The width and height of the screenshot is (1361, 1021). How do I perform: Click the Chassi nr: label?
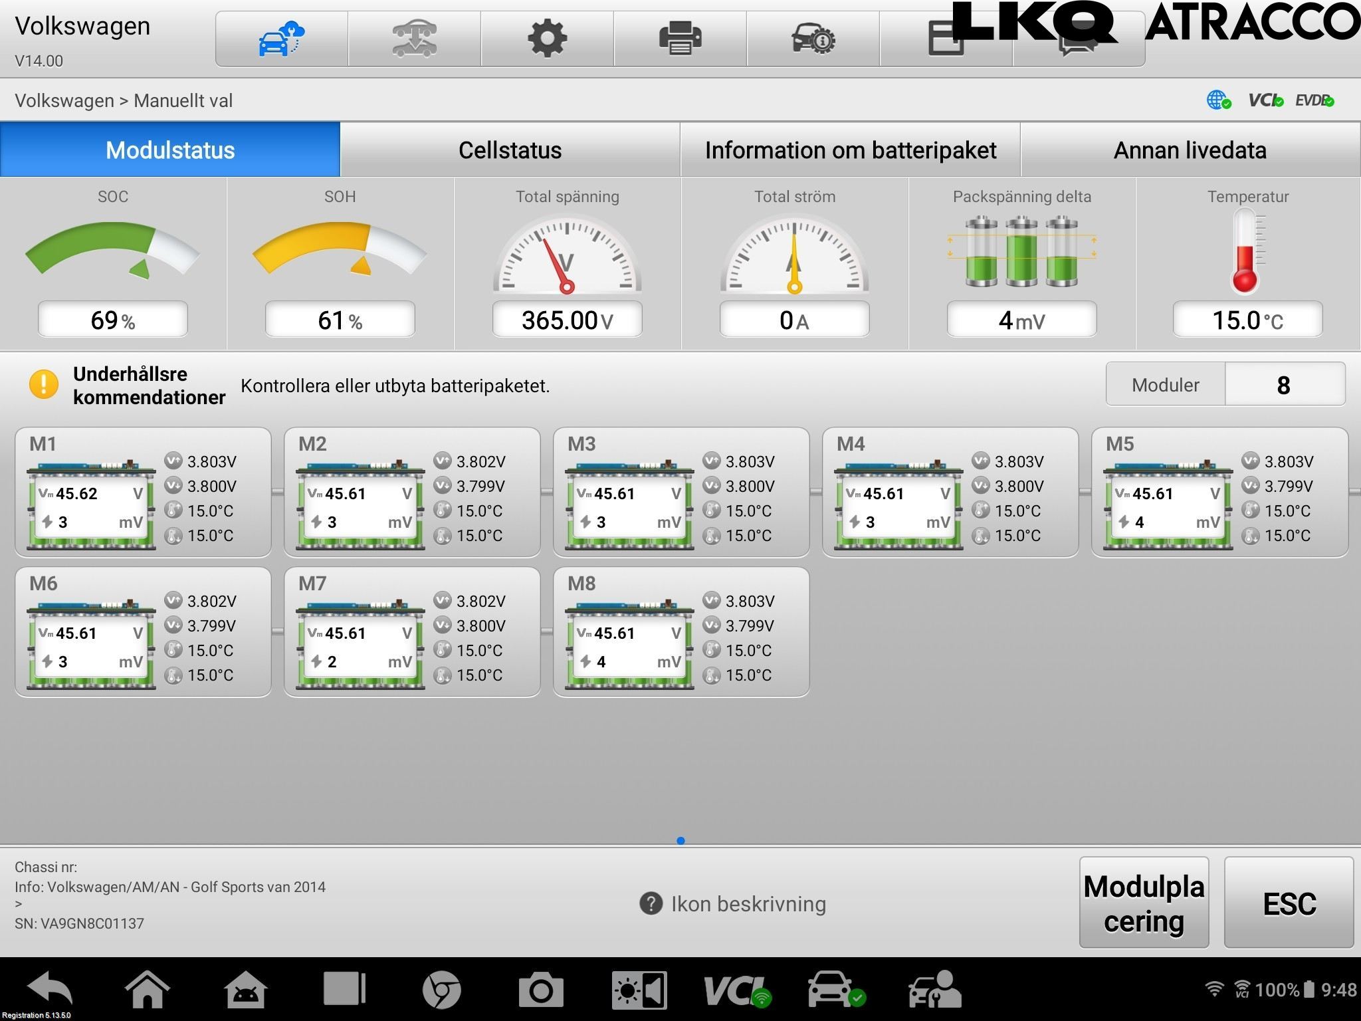(46, 867)
